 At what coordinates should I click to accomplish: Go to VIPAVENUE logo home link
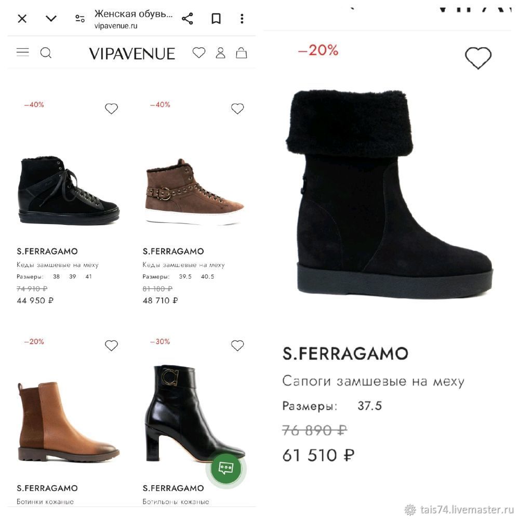[132, 54]
